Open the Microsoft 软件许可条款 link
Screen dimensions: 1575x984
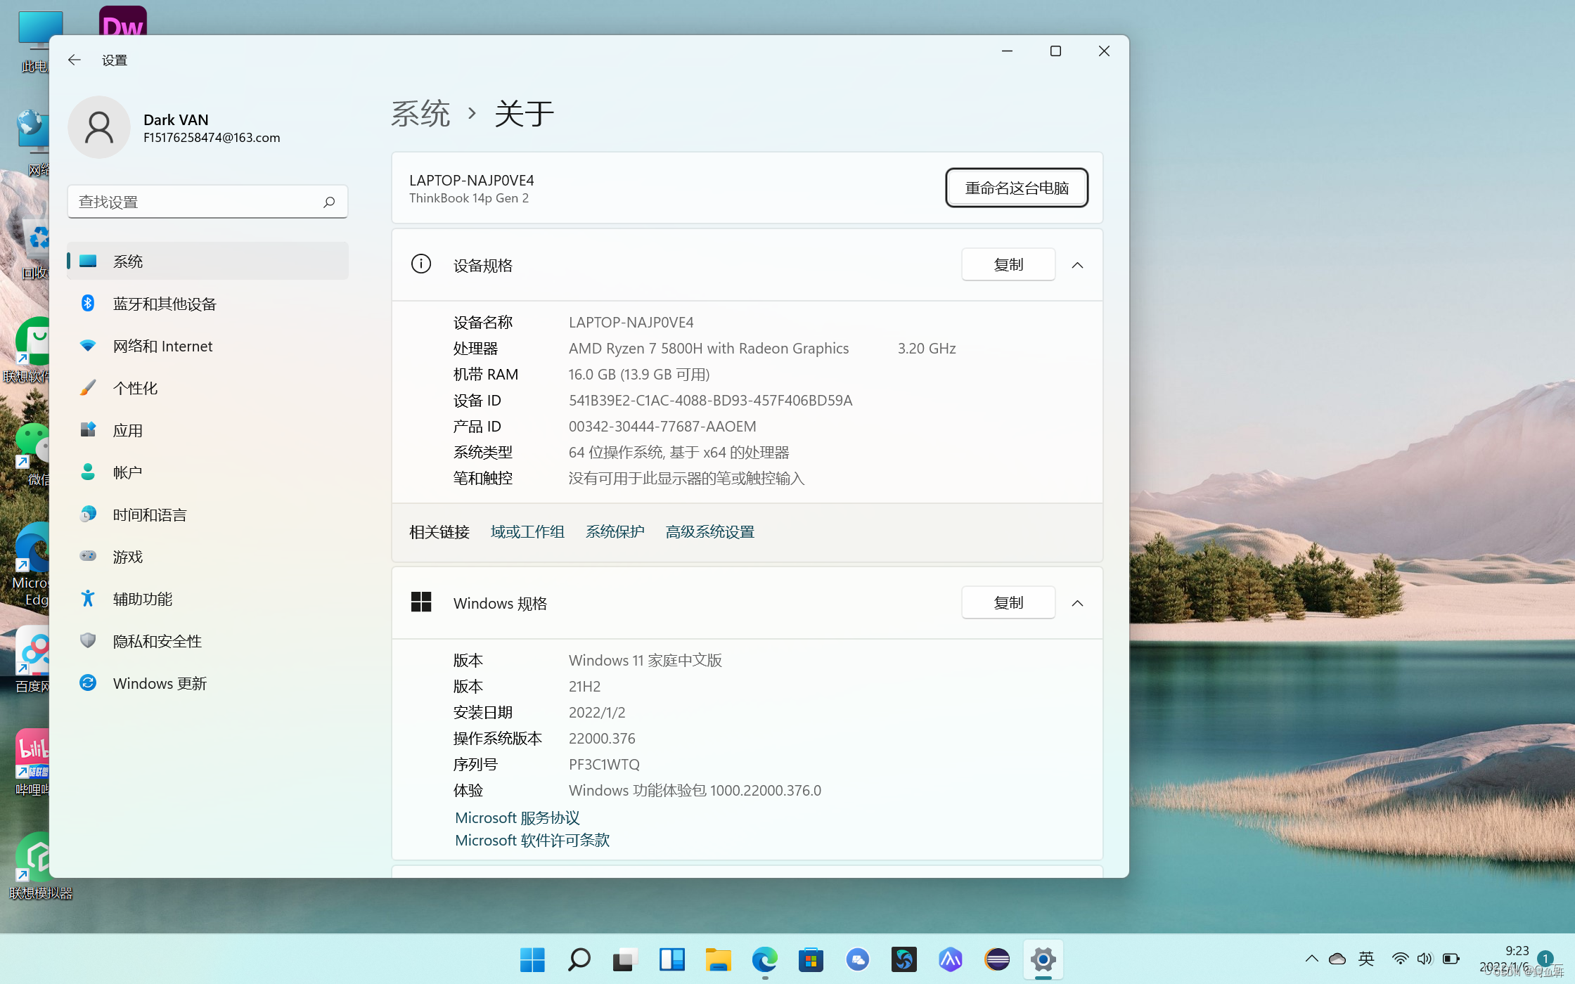(532, 841)
